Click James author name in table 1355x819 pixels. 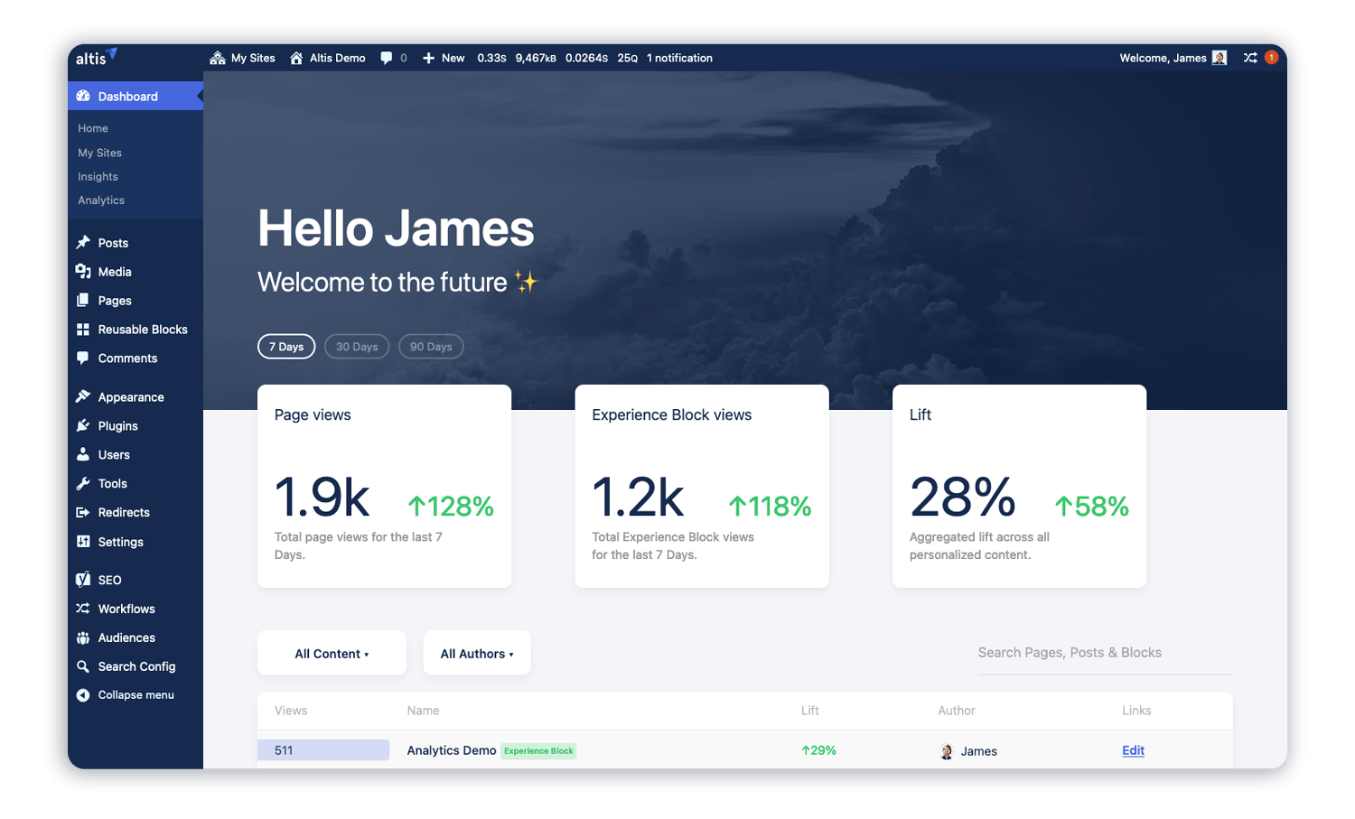coord(978,751)
